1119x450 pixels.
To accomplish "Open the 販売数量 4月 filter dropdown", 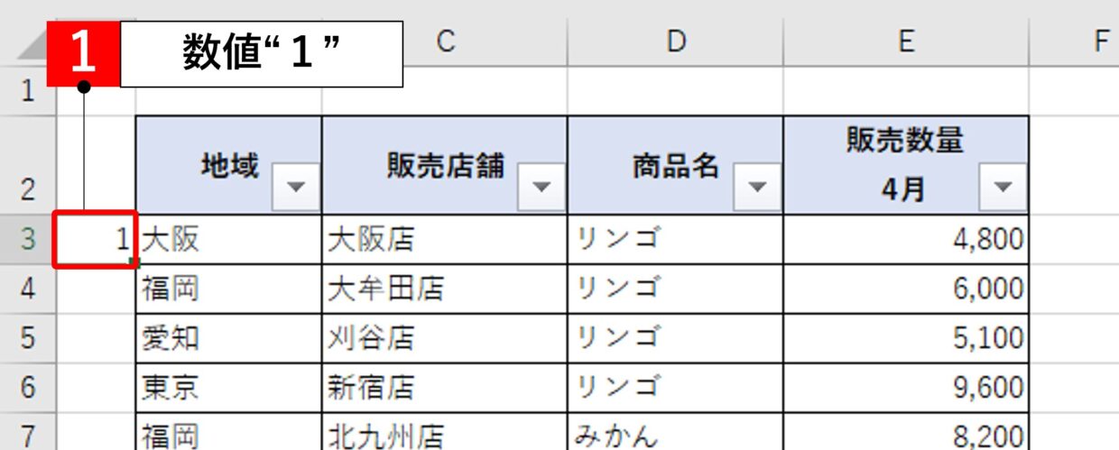I will click(x=1003, y=187).
